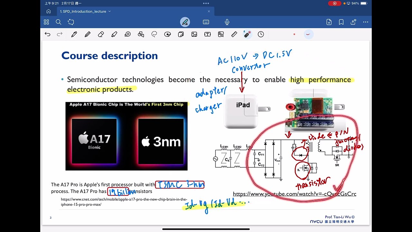Open the cnet.com article URL

[124, 202]
